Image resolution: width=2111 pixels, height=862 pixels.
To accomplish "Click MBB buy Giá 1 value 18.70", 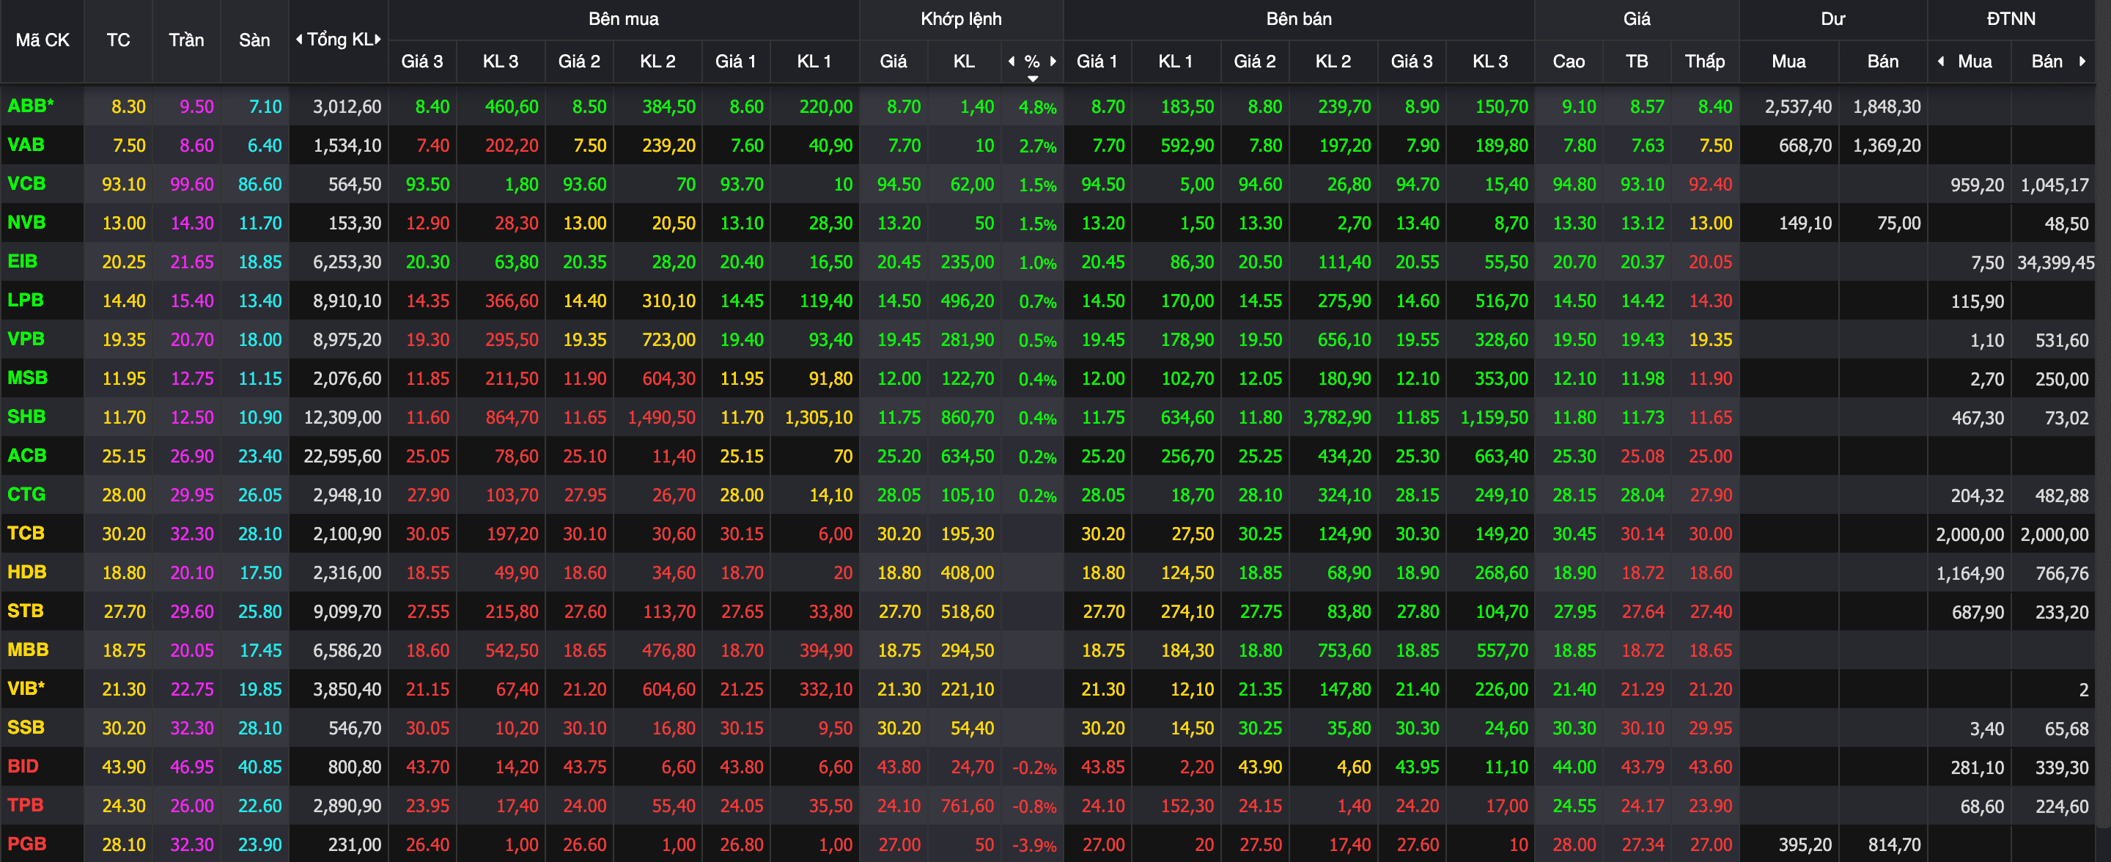I will coord(742,651).
